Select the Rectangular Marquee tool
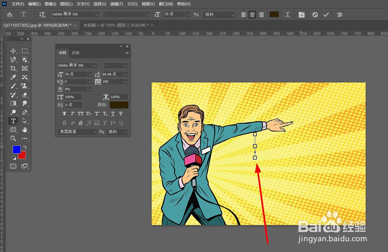388x252 pixels. click(x=25, y=51)
